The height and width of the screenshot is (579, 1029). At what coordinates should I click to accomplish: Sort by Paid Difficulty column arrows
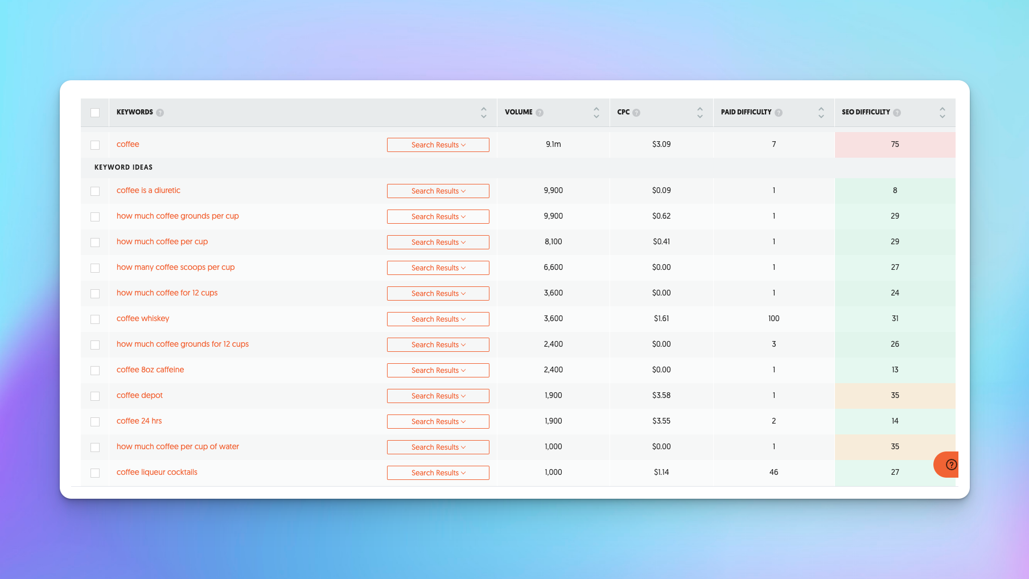[x=821, y=113]
